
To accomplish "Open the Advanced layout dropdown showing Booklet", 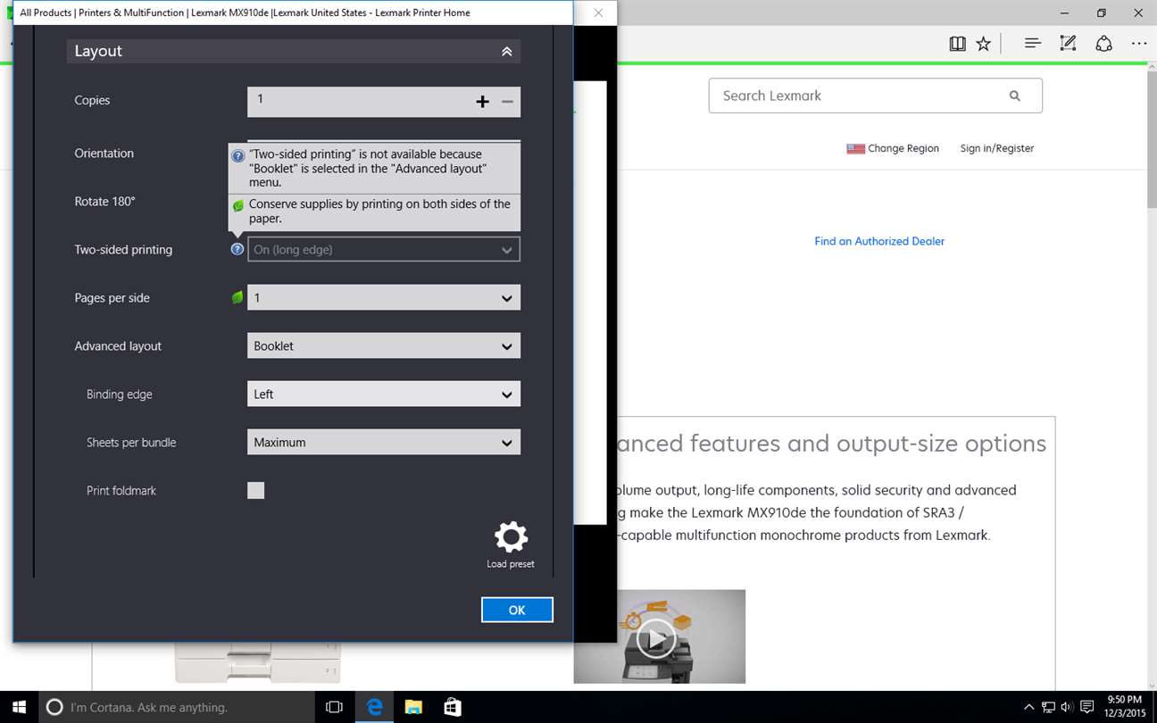I will 384,346.
